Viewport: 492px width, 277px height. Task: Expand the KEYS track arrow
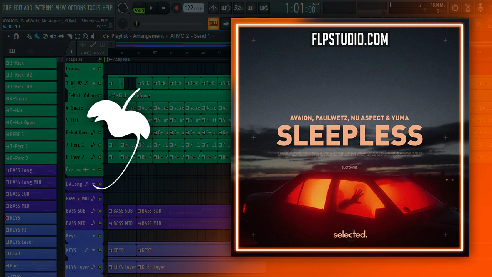coord(93,250)
